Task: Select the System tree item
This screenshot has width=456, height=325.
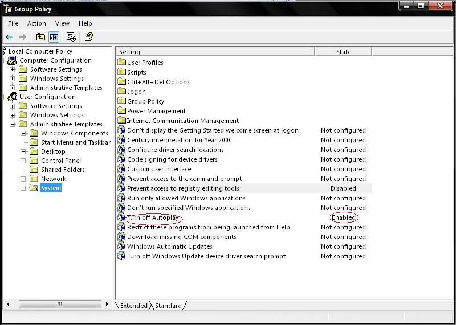Action: [51, 188]
